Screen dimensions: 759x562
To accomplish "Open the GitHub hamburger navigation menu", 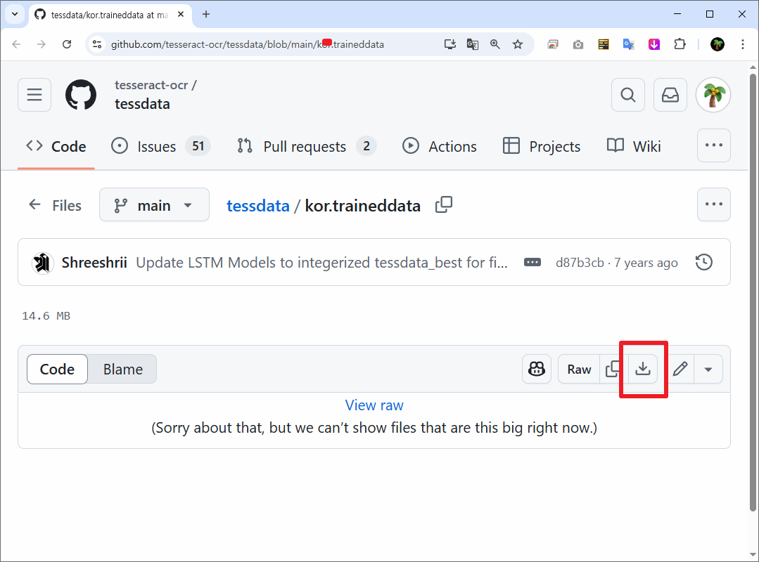I will [34, 95].
